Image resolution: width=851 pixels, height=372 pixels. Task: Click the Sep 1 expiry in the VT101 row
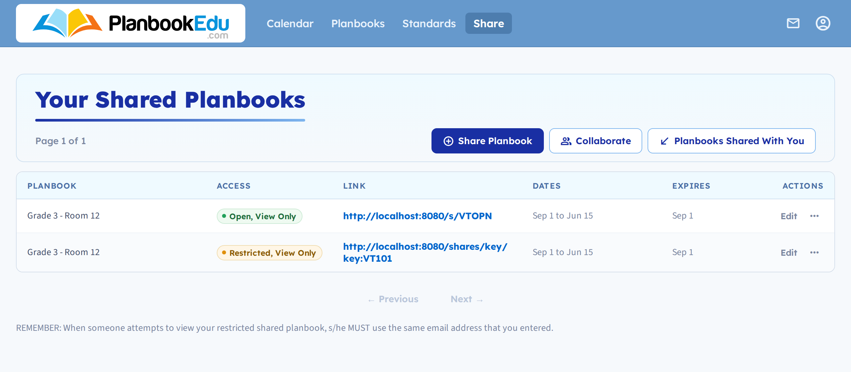tap(683, 252)
